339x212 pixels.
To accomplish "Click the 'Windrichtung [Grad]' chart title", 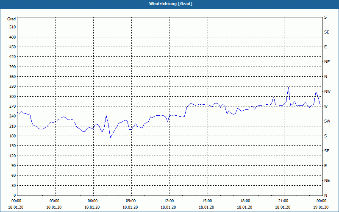I will click(171, 4).
